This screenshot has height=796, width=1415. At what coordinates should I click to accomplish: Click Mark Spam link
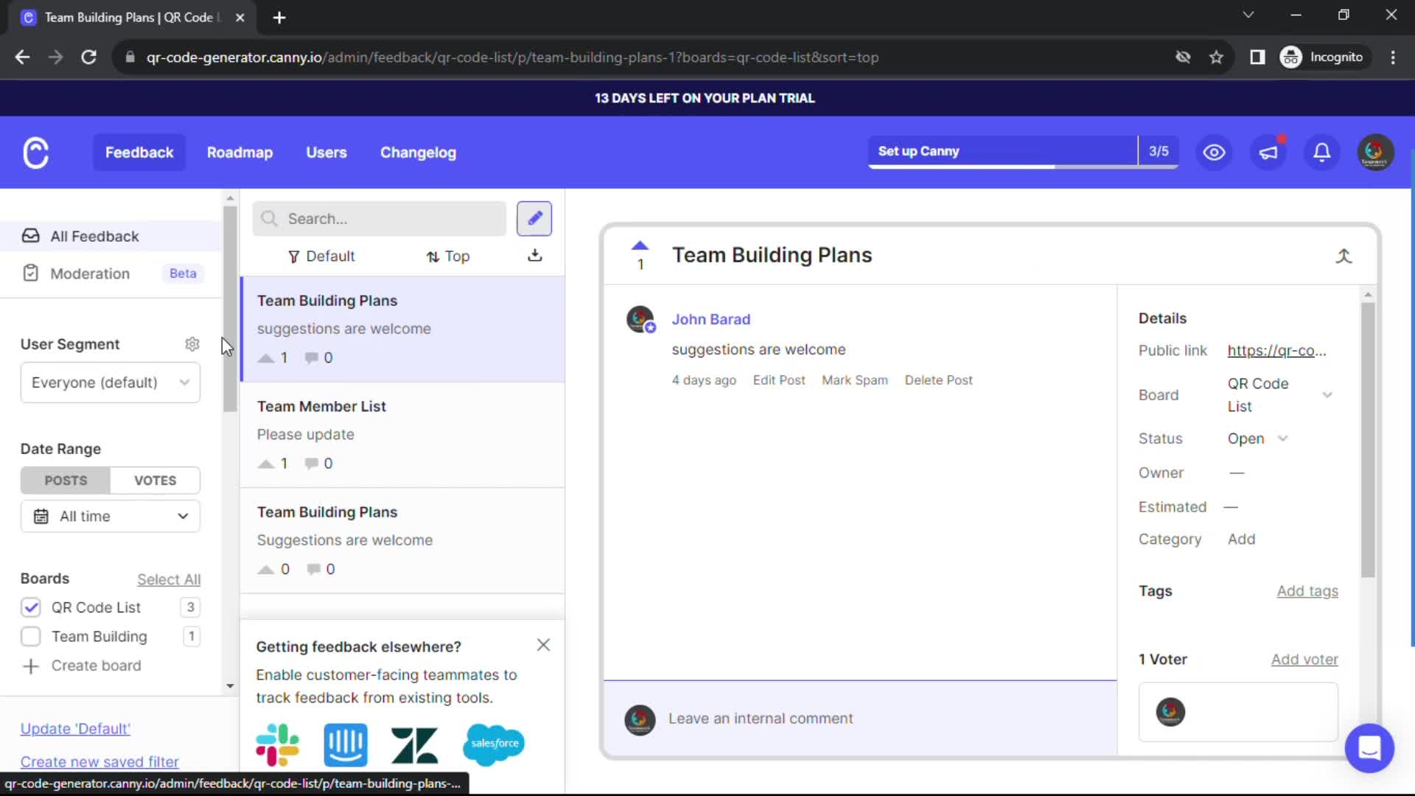(855, 380)
